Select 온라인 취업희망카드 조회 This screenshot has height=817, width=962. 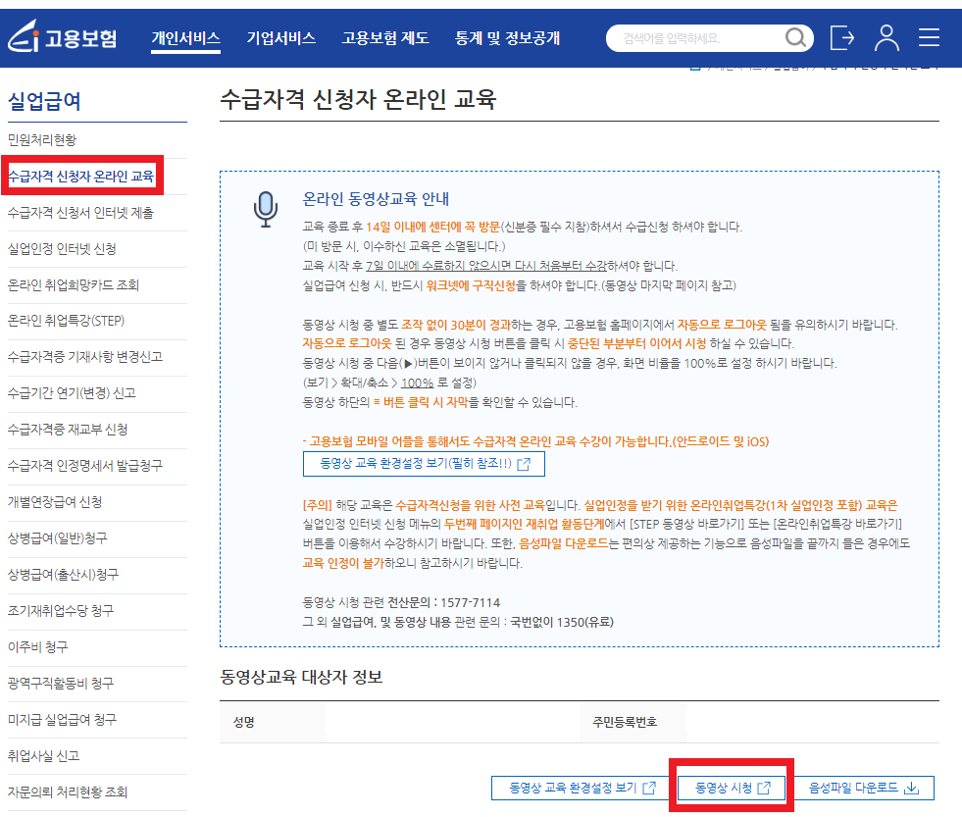[x=73, y=284]
